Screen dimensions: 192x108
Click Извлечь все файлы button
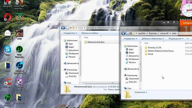click(90, 33)
